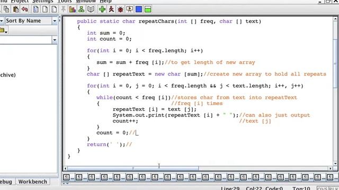The width and height of the screenshot is (339, 190).
Task: Collapse the side panel using the divider arrows
Action: point(60,18)
